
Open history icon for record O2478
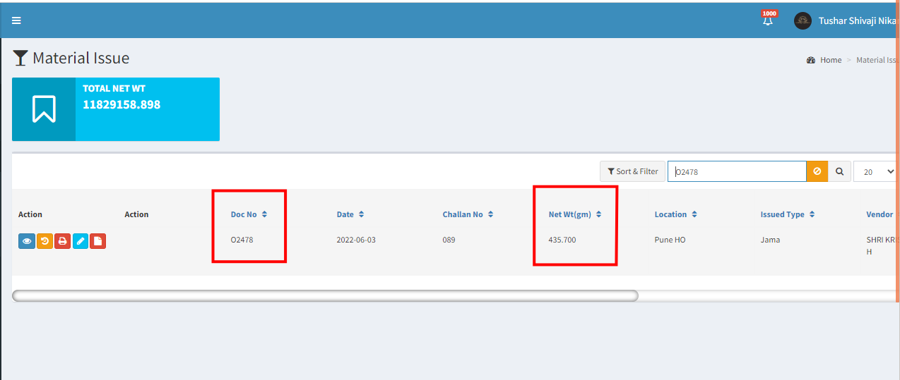coord(45,241)
